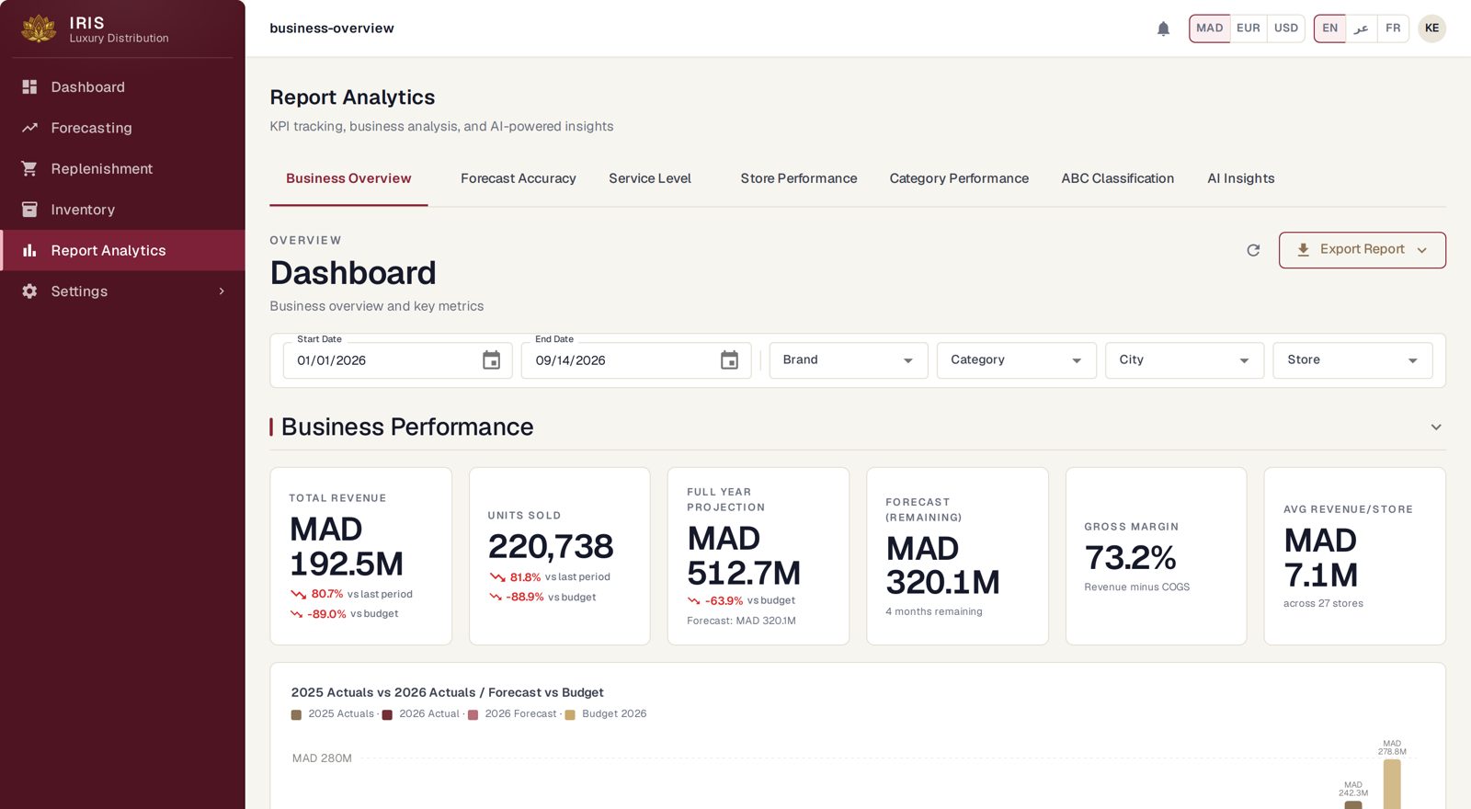Click 2025 Actuals legend swatch

point(296,715)
